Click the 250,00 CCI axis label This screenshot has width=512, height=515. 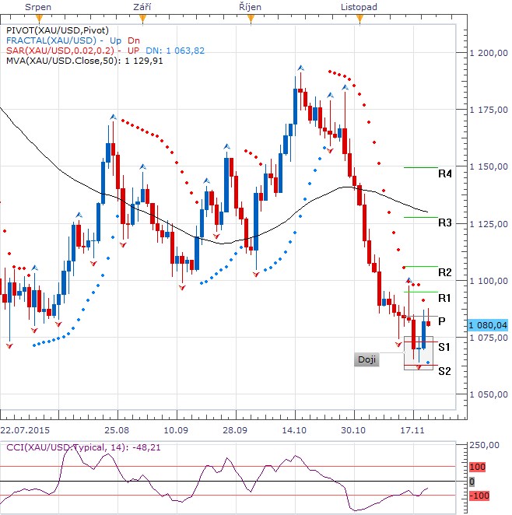click(x=484, y=445)
